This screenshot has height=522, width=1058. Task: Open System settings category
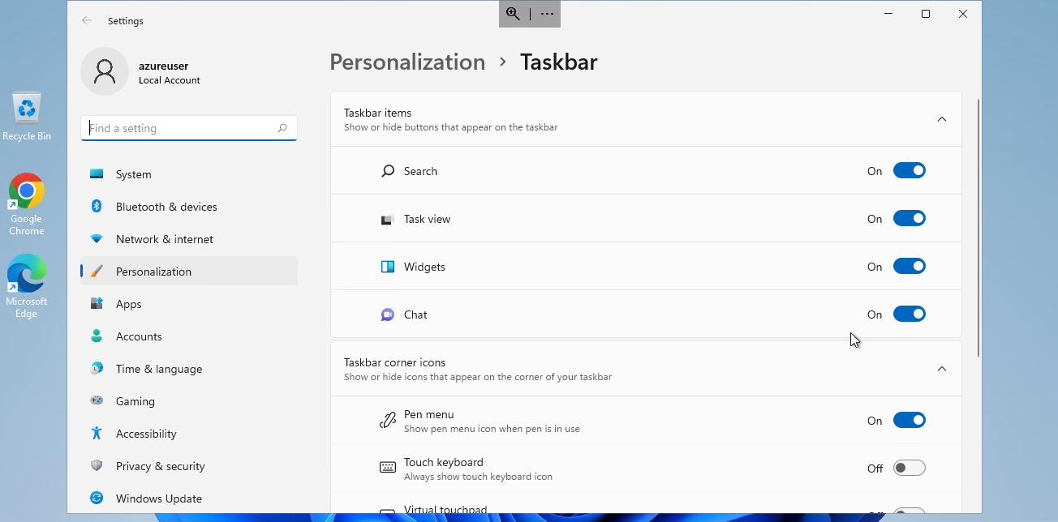[x=189, y=174]
